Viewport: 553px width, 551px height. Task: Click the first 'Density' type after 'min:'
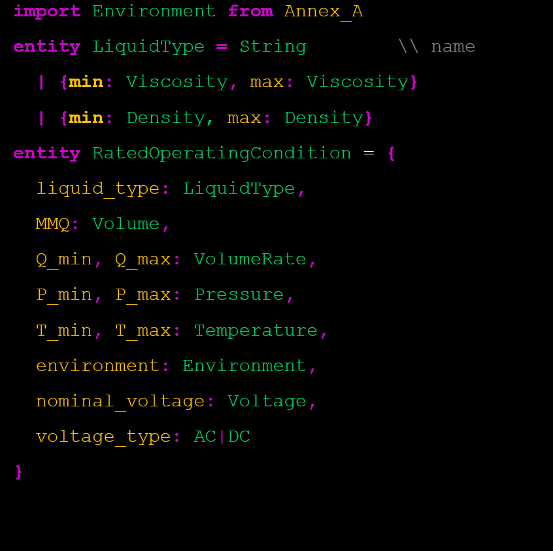click(165, 118)
